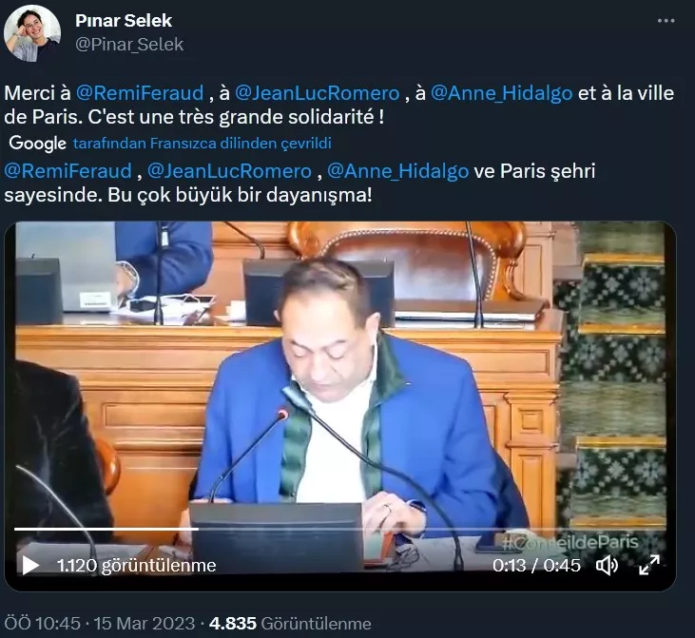The image size is (695, 638).
Task: Open the @RemiFeraud mention in French text
Action: click(140, 93)
